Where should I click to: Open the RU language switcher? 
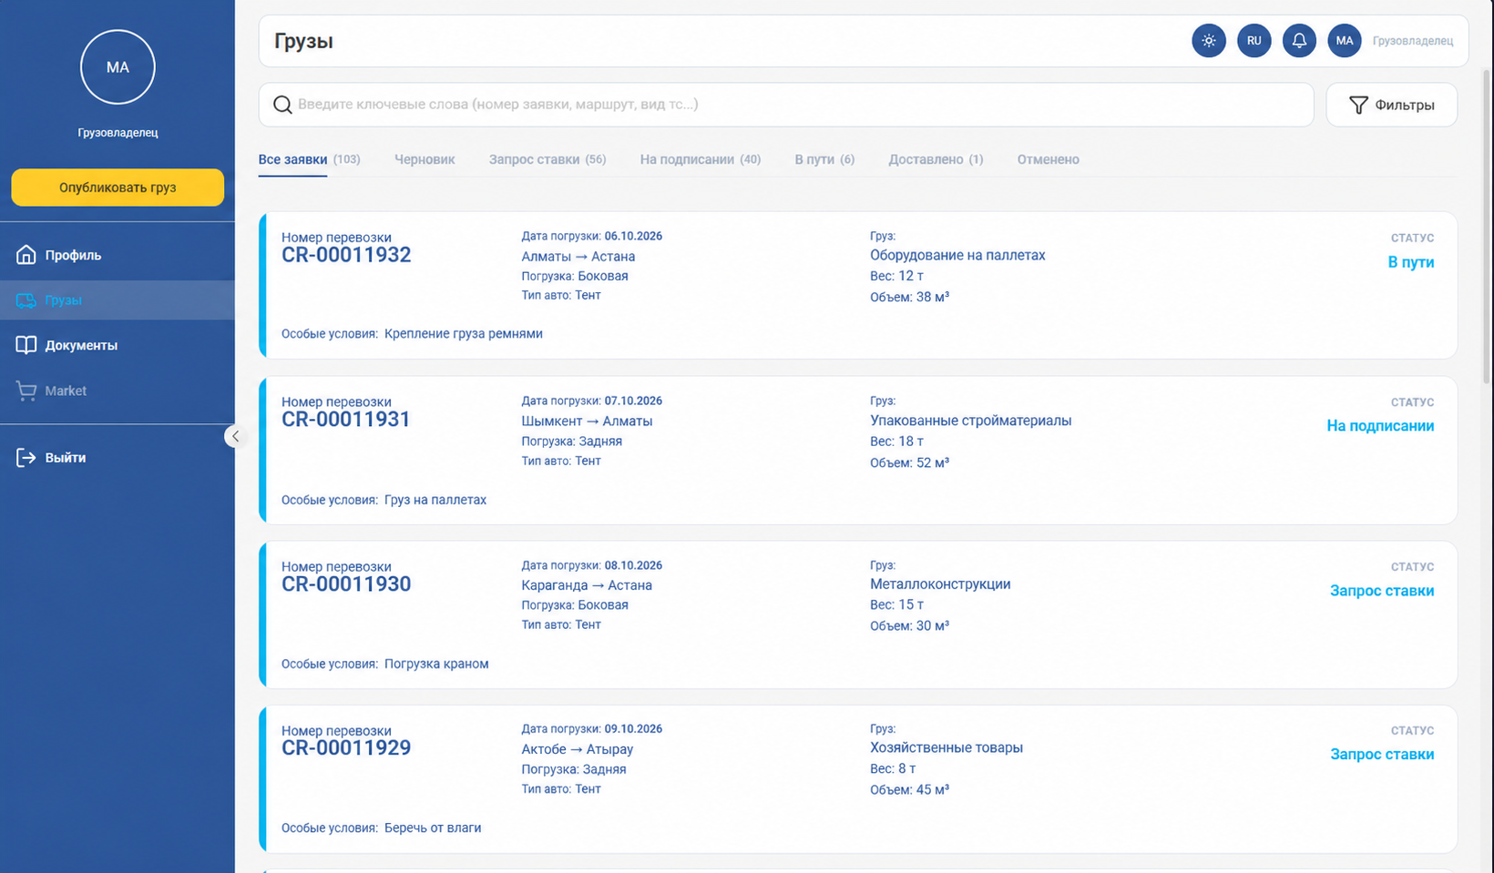coord(1254,41)
